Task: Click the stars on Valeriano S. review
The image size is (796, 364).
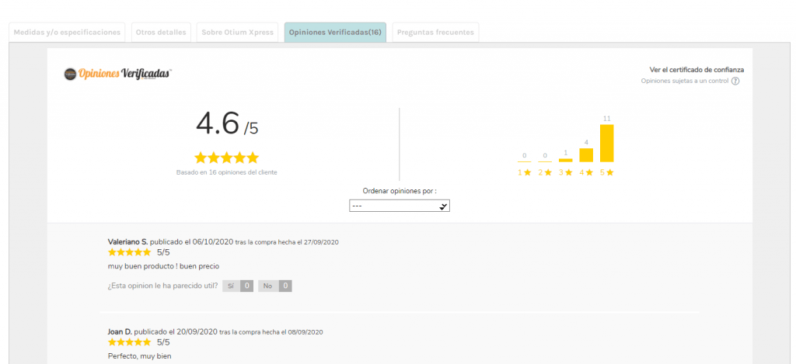Action: tap(130, 252)
